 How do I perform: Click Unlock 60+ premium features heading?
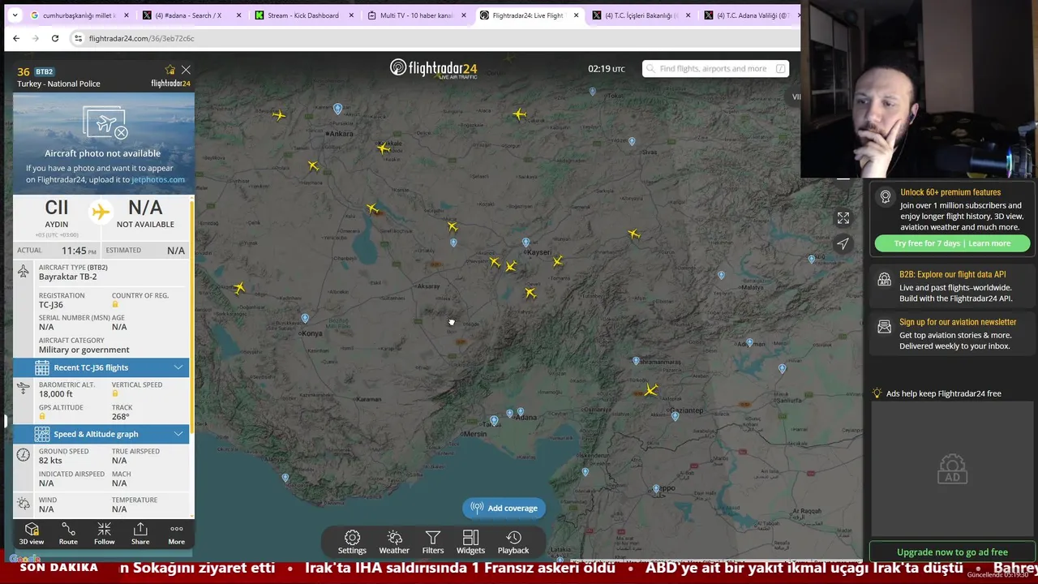coord(950,192)
